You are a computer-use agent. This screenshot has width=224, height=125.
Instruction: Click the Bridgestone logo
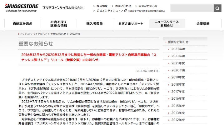coord(22,8)
